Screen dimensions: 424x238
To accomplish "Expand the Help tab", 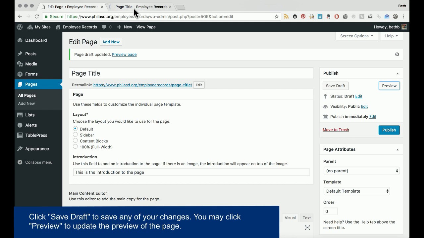I will click(392, 36).
